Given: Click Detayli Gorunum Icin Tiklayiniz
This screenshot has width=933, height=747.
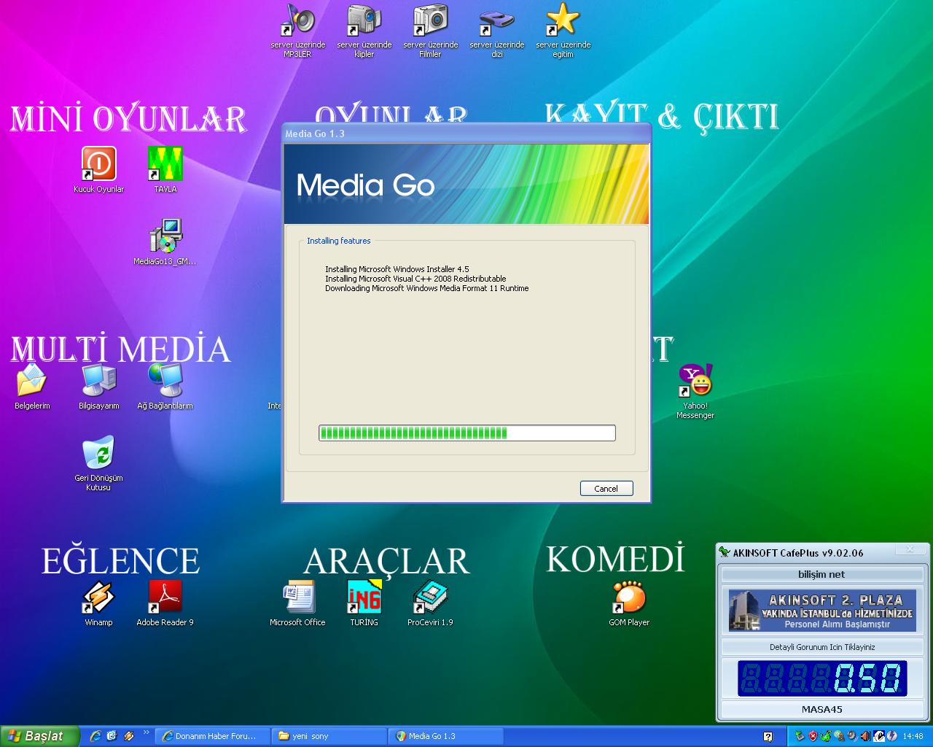Looking at the screenshot, I should (821, 647).
